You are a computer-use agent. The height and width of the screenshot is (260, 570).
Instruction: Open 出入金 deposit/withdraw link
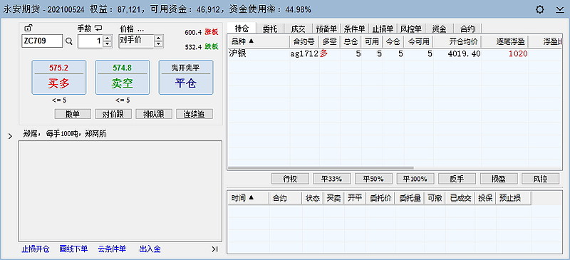point(150,249)
